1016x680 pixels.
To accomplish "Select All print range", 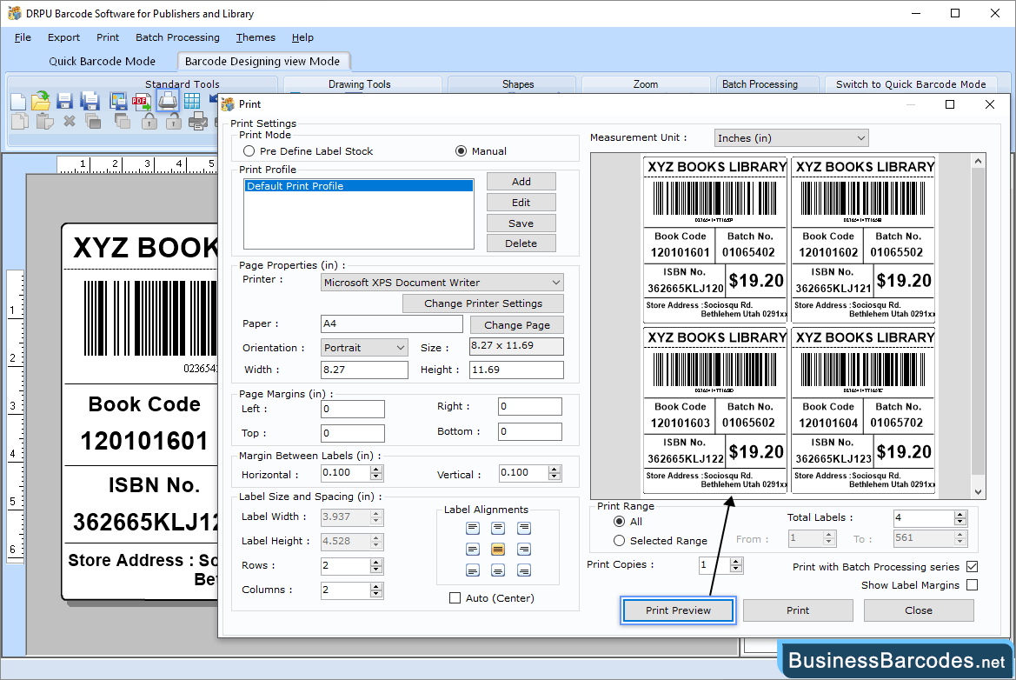I will tap(620, 522).
